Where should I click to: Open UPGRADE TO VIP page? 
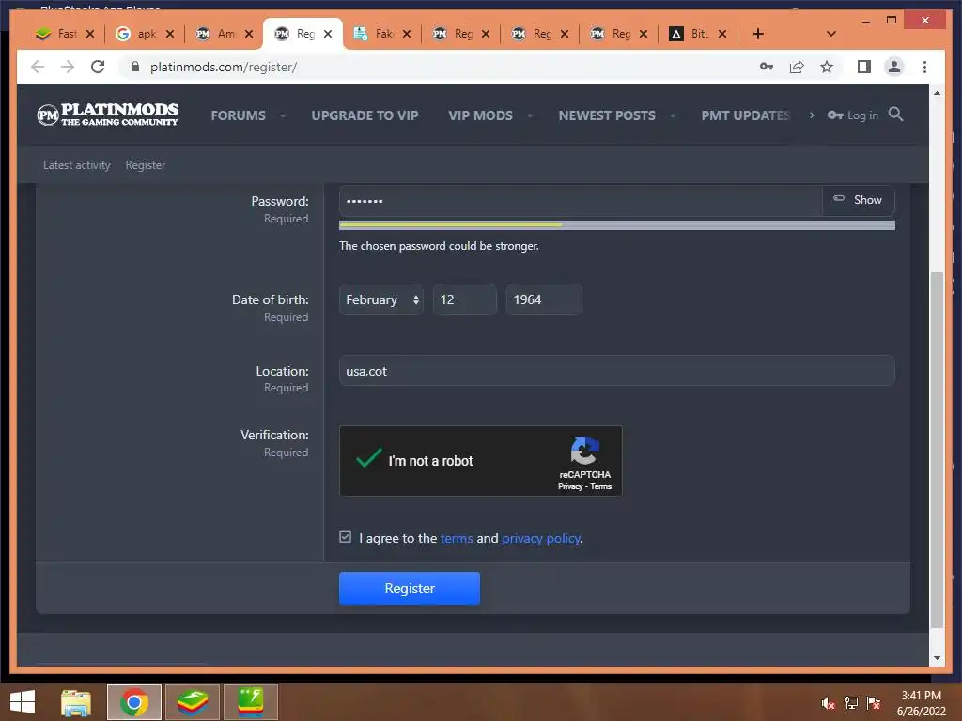365,115
